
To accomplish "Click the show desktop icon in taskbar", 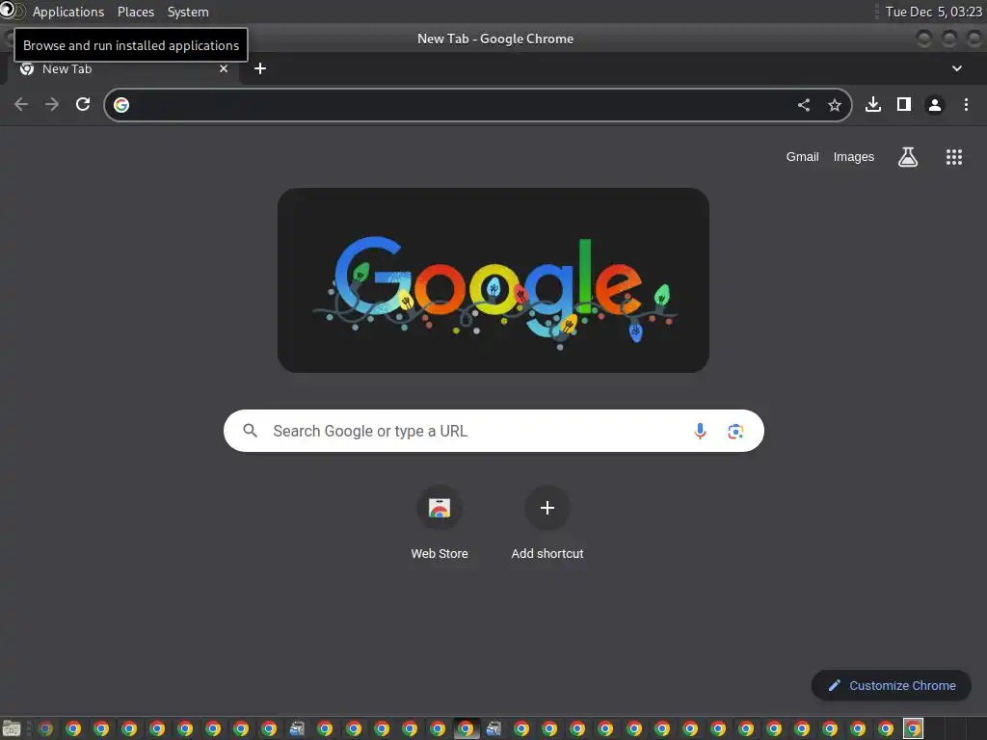I will [x=12, y=728].
